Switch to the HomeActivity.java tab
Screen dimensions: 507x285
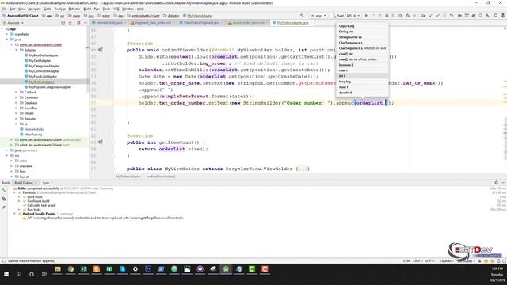click(109, 23)
